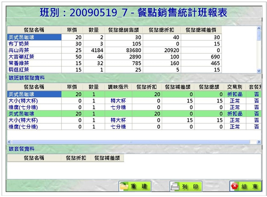Click the top table's scroll-up arrow
Viewport: 267px width, 197px height.
pos(258,29)
